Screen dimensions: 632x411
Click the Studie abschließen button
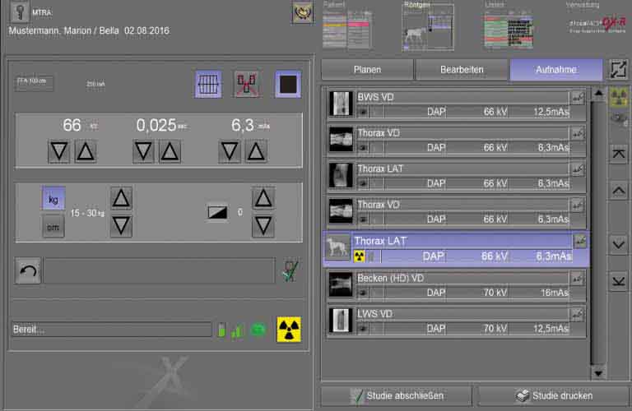pos(397,395)
